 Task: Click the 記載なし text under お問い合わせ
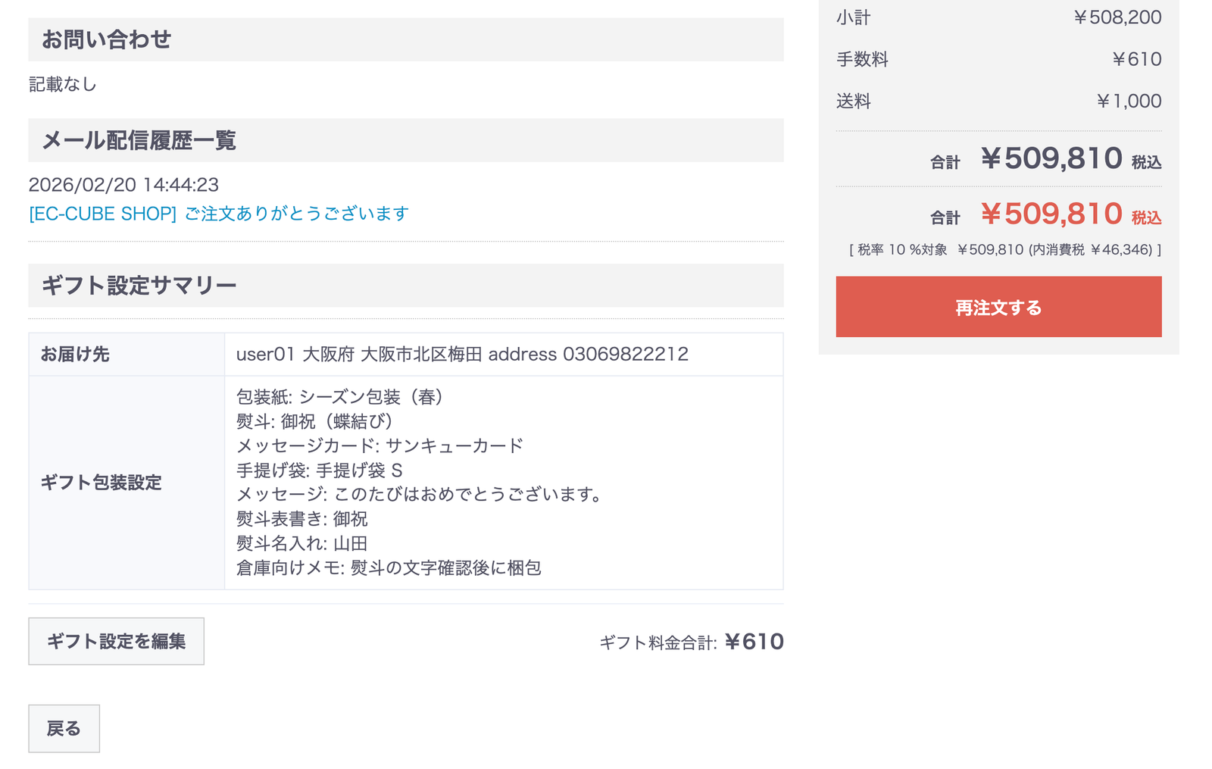point(62,84)
